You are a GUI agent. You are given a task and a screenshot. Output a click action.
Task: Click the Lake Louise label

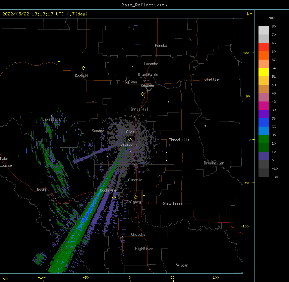pyautogui.click(x=6, y=162)
